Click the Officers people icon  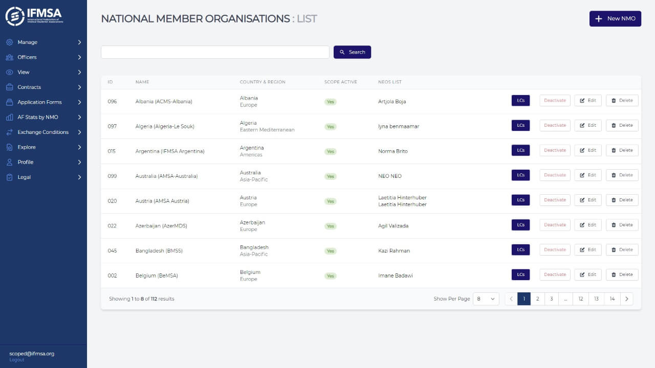[9, 57]
